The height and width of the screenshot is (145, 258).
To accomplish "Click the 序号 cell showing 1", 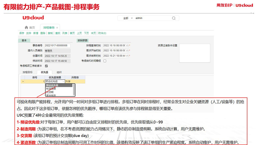I will click(35, 82).
